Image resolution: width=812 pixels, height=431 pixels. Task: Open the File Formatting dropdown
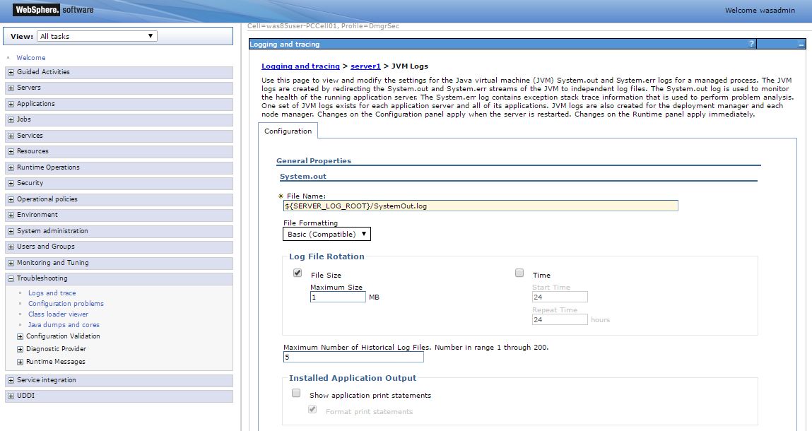coord(326,234)
